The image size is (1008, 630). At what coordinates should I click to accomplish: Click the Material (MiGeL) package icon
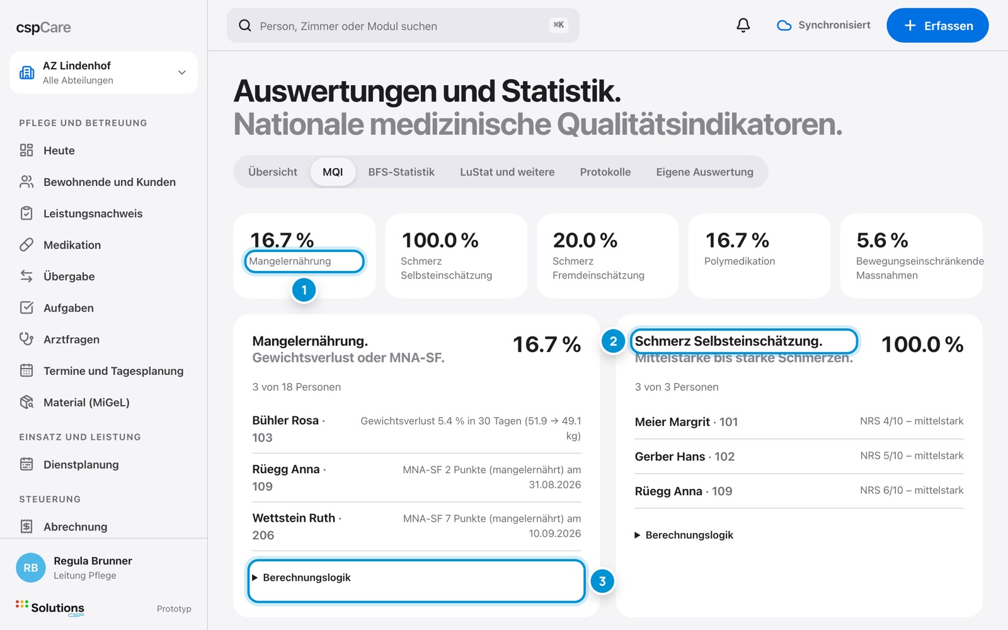pyautogui.click(x=26, y=402)
